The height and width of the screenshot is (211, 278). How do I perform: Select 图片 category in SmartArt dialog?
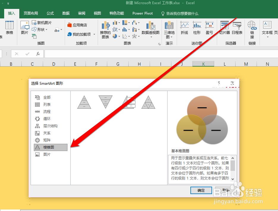point(50,155)
